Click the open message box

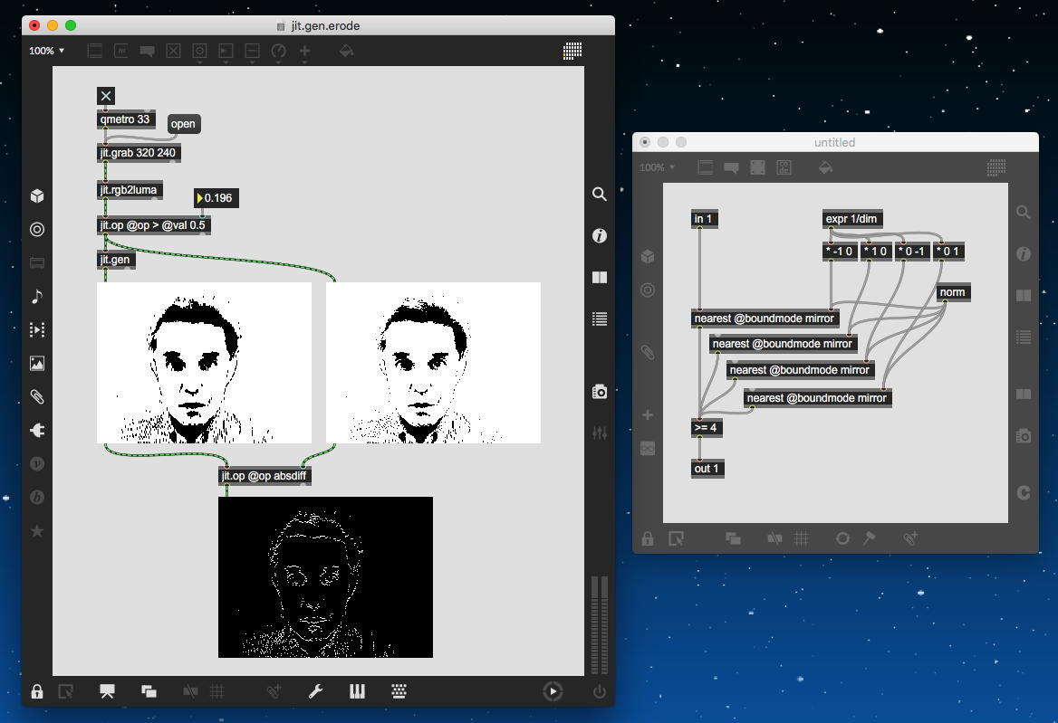pos(184,124)
